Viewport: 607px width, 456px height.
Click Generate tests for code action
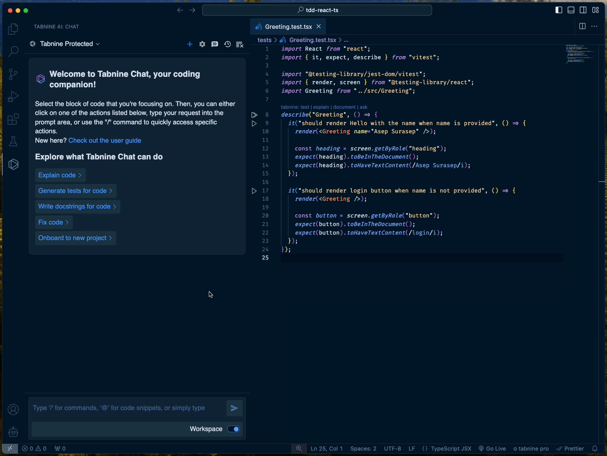pyautogui.click(x=76, y=191)
